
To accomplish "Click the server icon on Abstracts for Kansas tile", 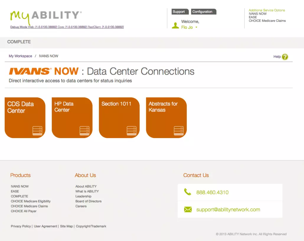I will tap(179, 131).
